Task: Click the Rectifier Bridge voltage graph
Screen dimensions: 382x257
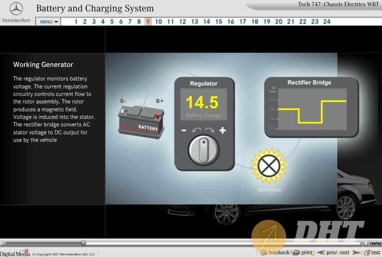Action: tap(312, 109)
